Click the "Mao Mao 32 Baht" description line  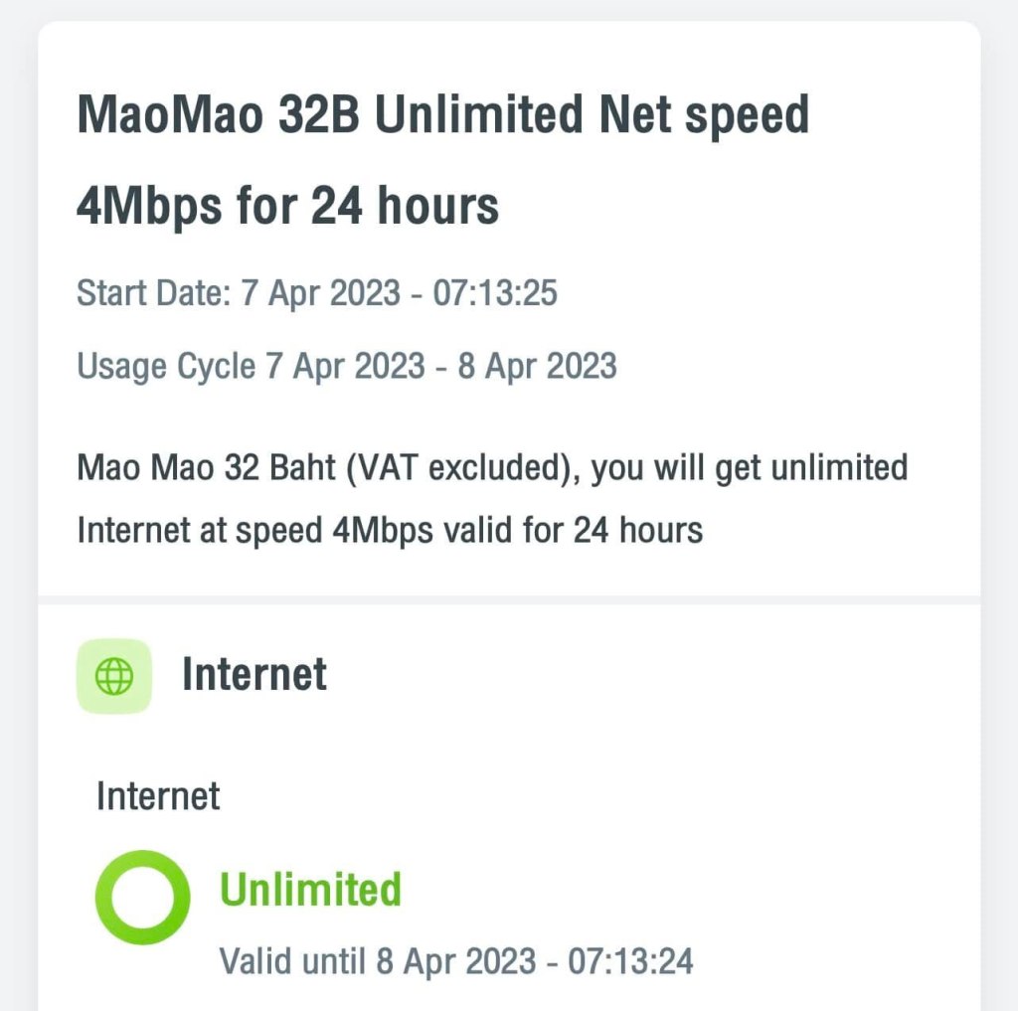(492, 466)
